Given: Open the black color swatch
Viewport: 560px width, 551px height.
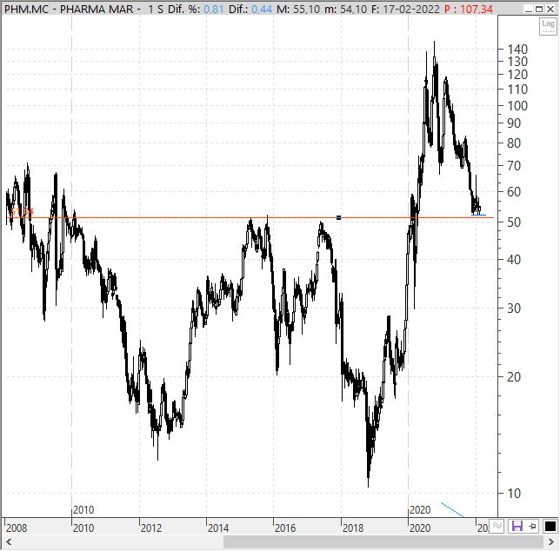Looking at the screenshot, I should point(550,526).
